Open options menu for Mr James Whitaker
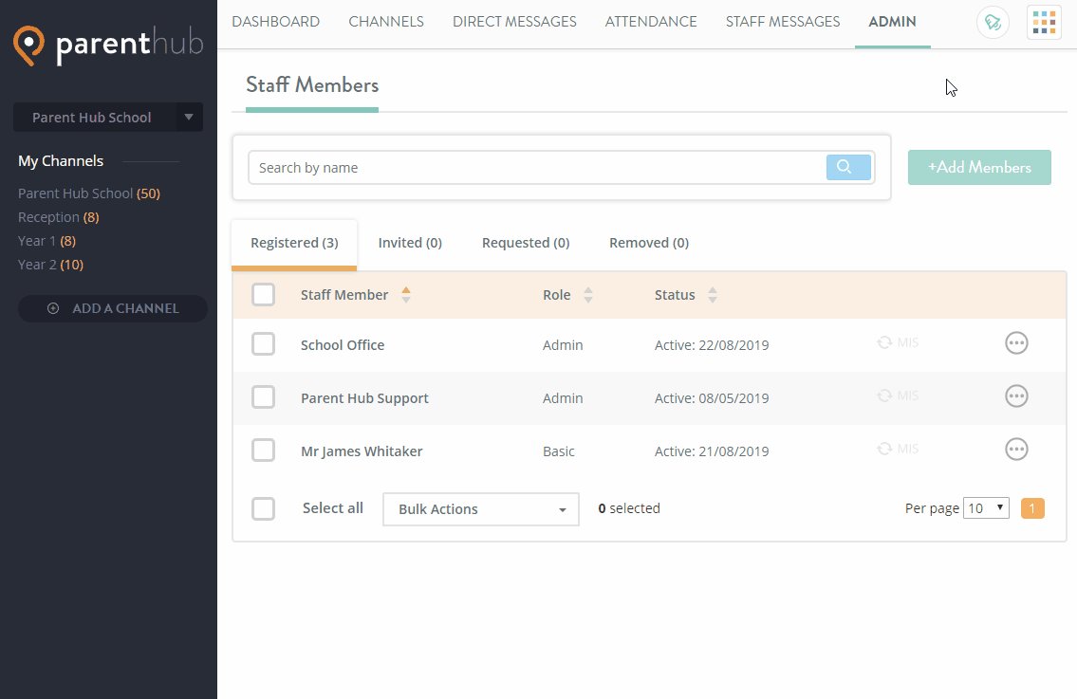Screen dimensions: 1077x699 pos(1016,449)
